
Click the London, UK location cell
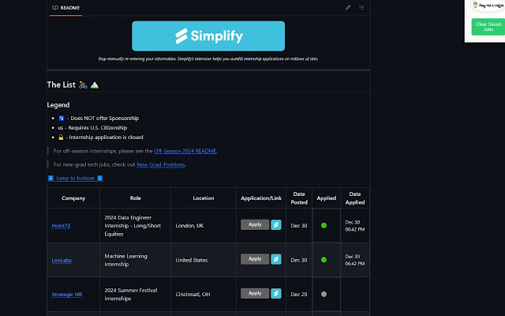[x=204, y=225]
